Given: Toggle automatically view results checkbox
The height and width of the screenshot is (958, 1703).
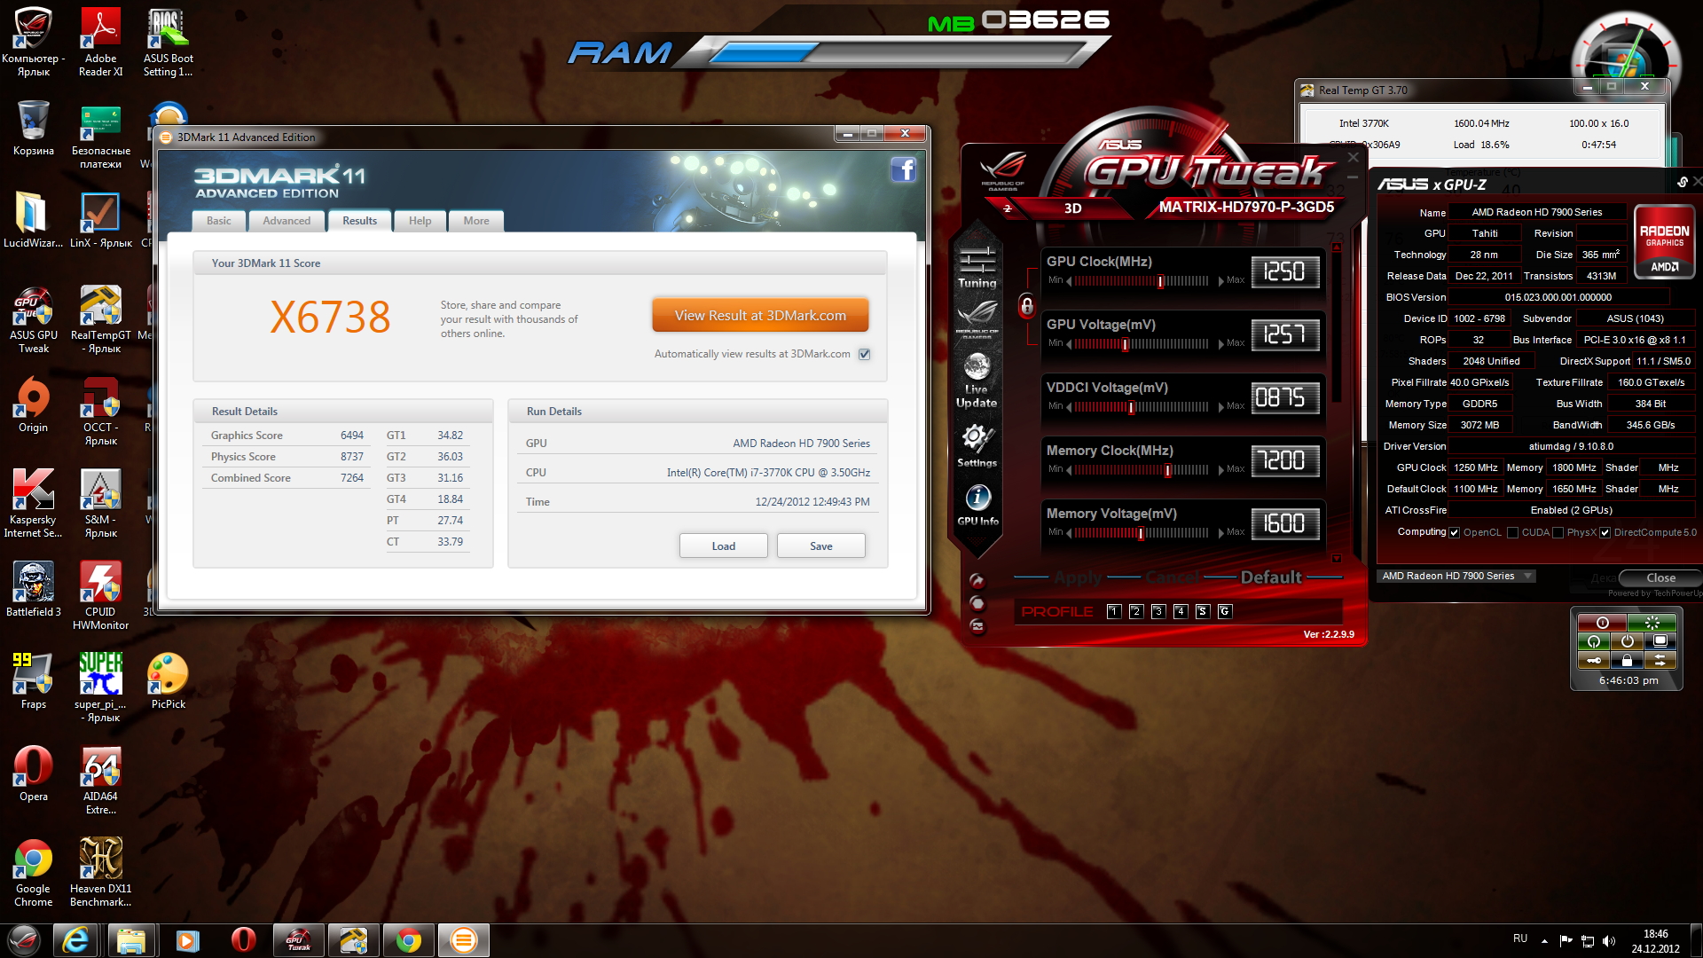Looking at the screenshot, I should [865, 354].
